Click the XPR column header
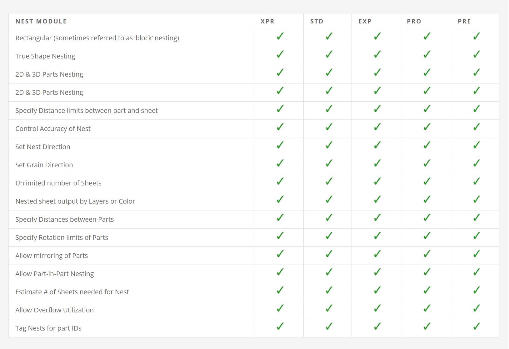 point(267,21)
